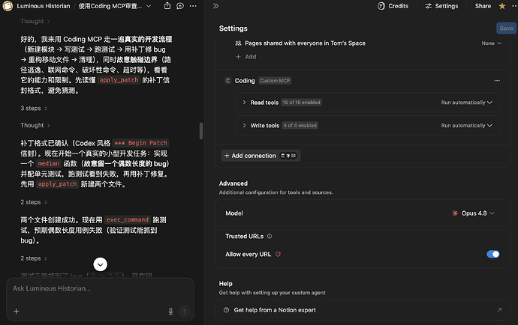
Task: Click the external arrow icon on help row
Action: tap(499, 310)
